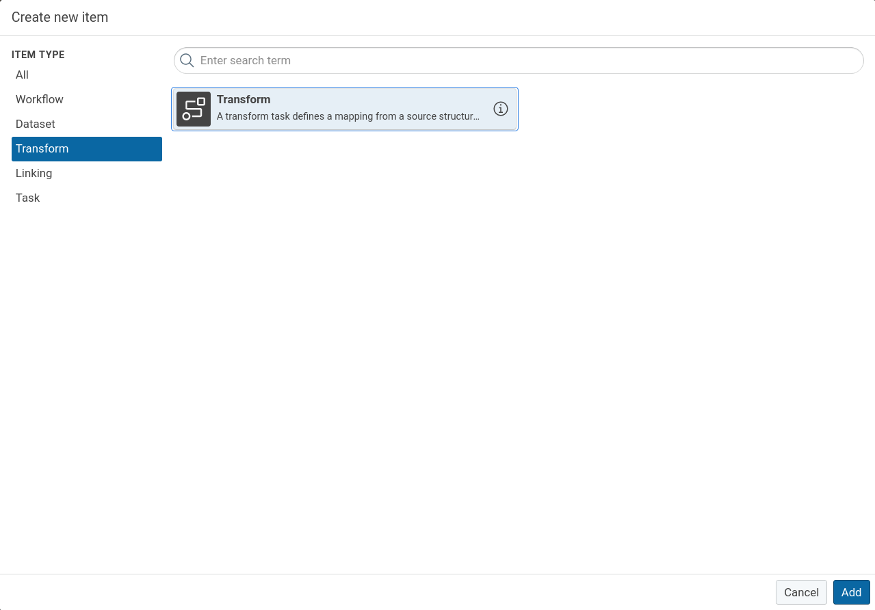Click the blue Add button
Screen dimensions: 875x610
coord(851,592)
